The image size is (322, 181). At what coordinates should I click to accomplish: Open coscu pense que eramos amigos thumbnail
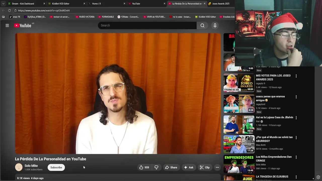point(239,104)
